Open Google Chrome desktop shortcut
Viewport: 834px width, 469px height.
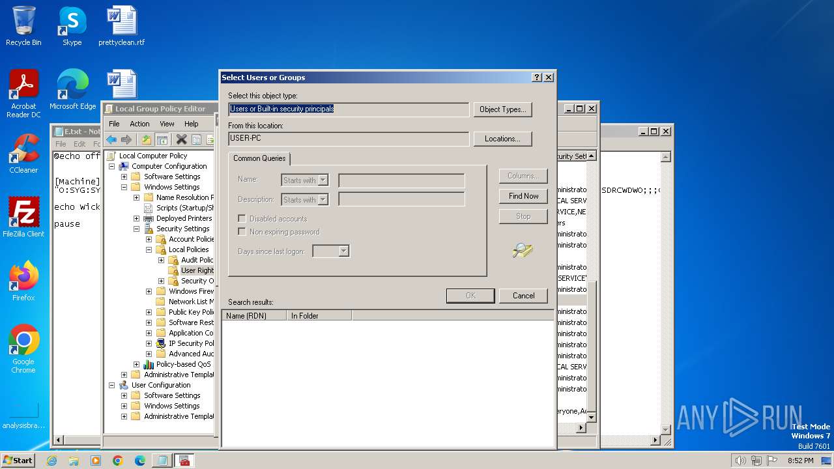[23, 349]
